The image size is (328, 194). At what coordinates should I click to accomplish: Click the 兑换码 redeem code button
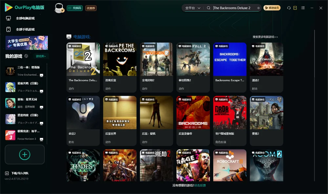(75, 8)
